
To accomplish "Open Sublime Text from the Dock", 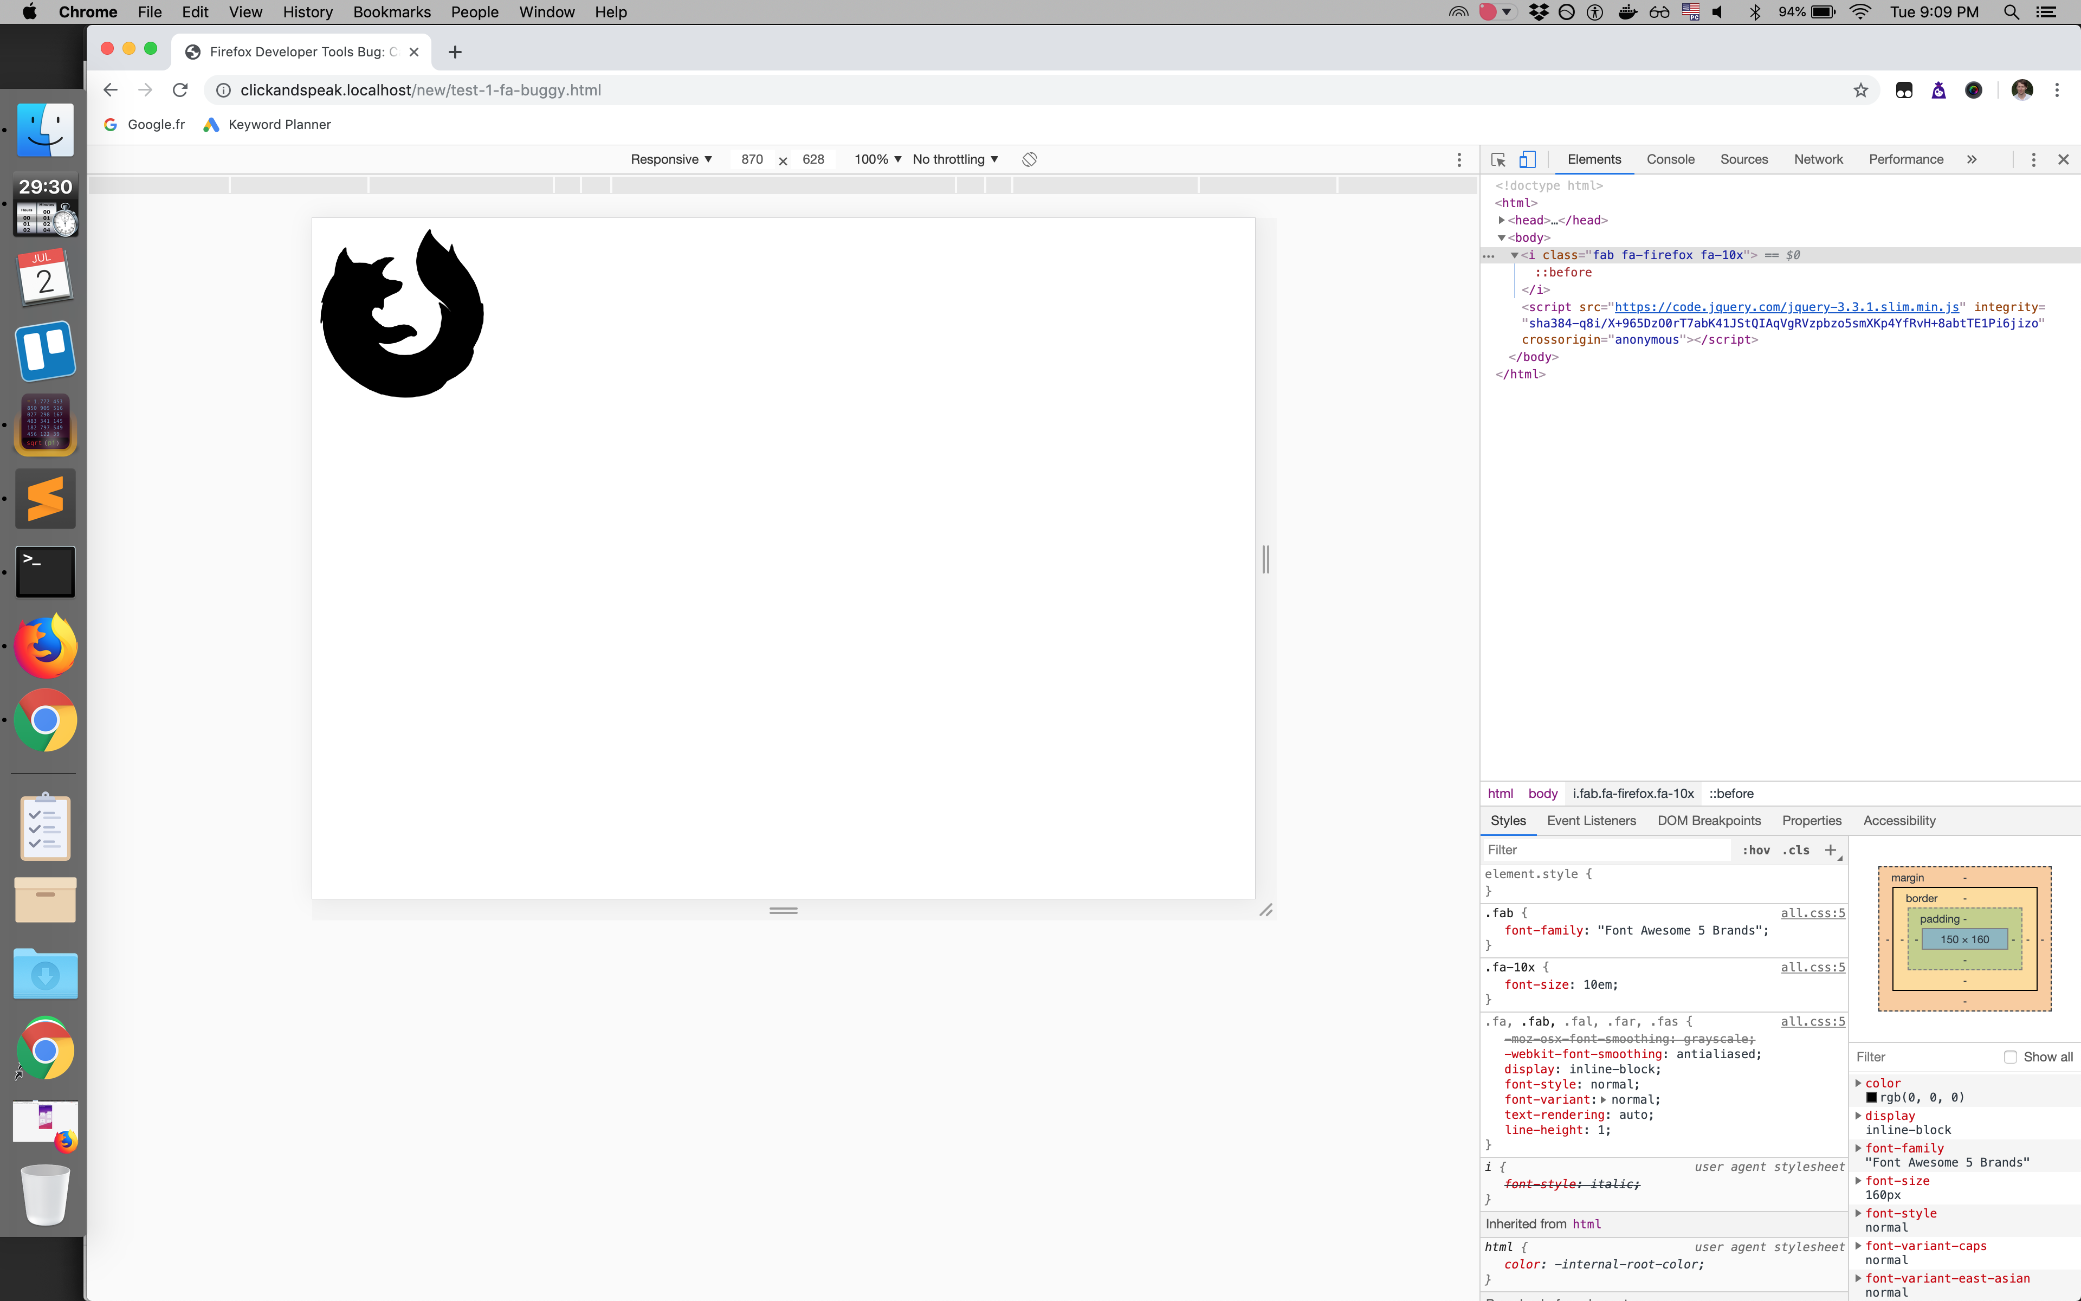I will [45, 497].
